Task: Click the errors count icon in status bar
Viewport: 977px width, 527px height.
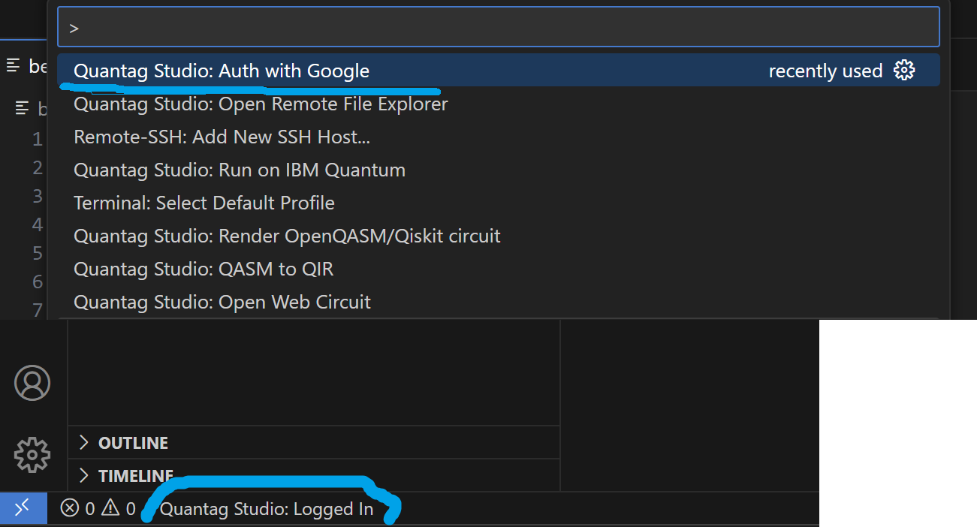Action: click(70, 509)
